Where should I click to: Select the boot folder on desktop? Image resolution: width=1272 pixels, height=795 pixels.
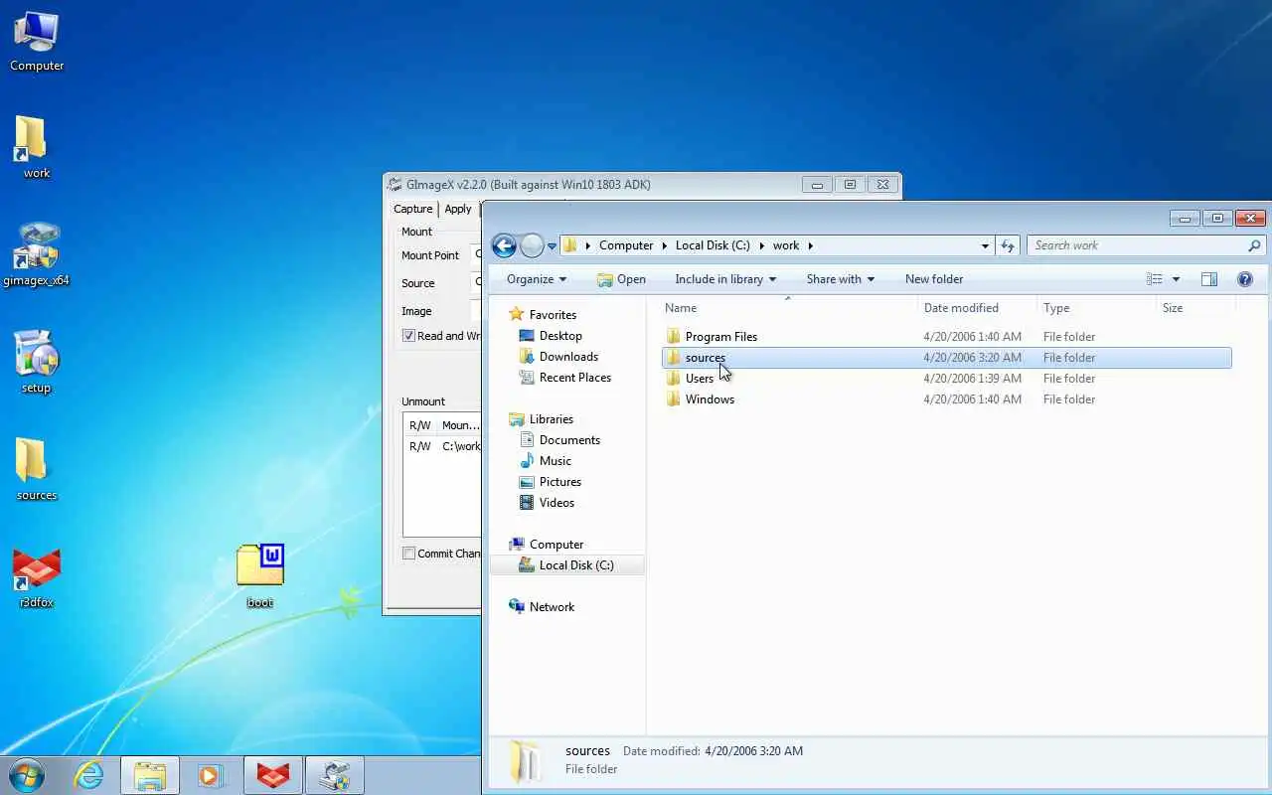(260, 574)
